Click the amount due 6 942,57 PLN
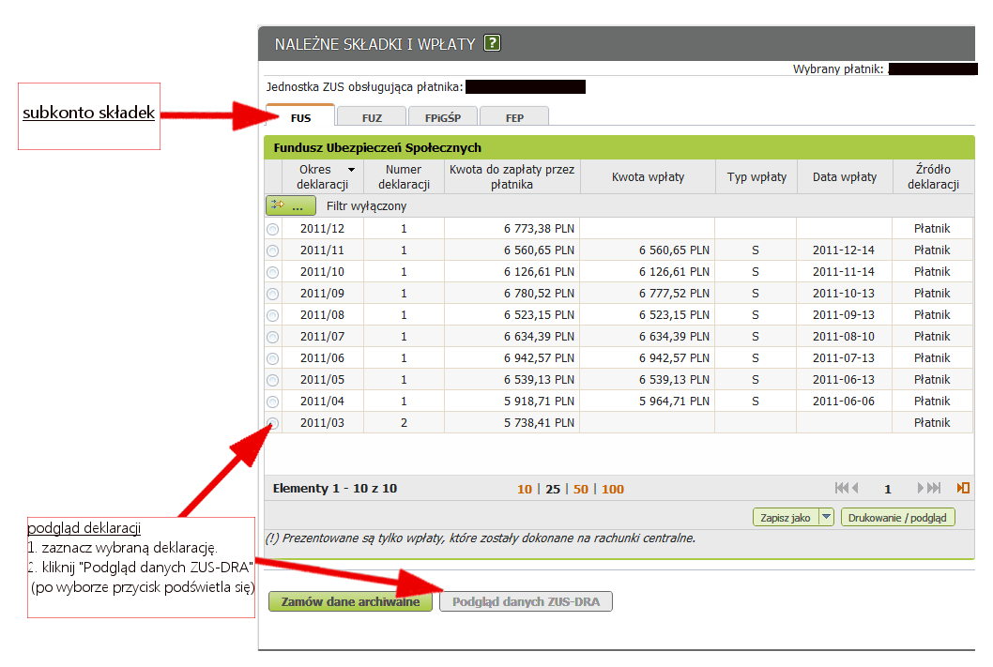The image size is (993, 667). pyautogui.click(x=539, y=357)
